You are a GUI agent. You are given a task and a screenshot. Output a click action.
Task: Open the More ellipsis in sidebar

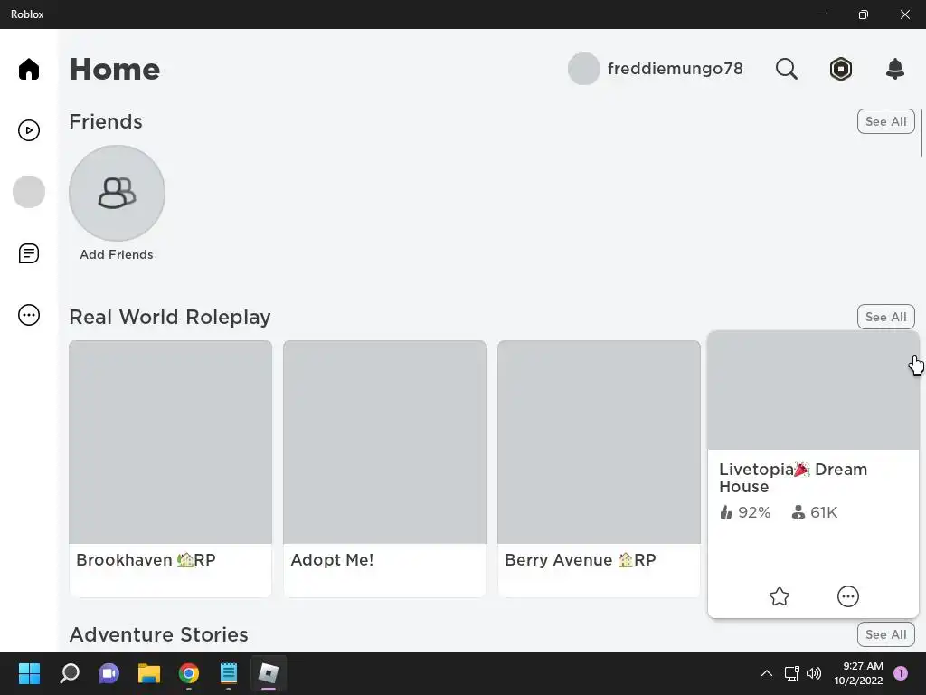pos(28,315)
